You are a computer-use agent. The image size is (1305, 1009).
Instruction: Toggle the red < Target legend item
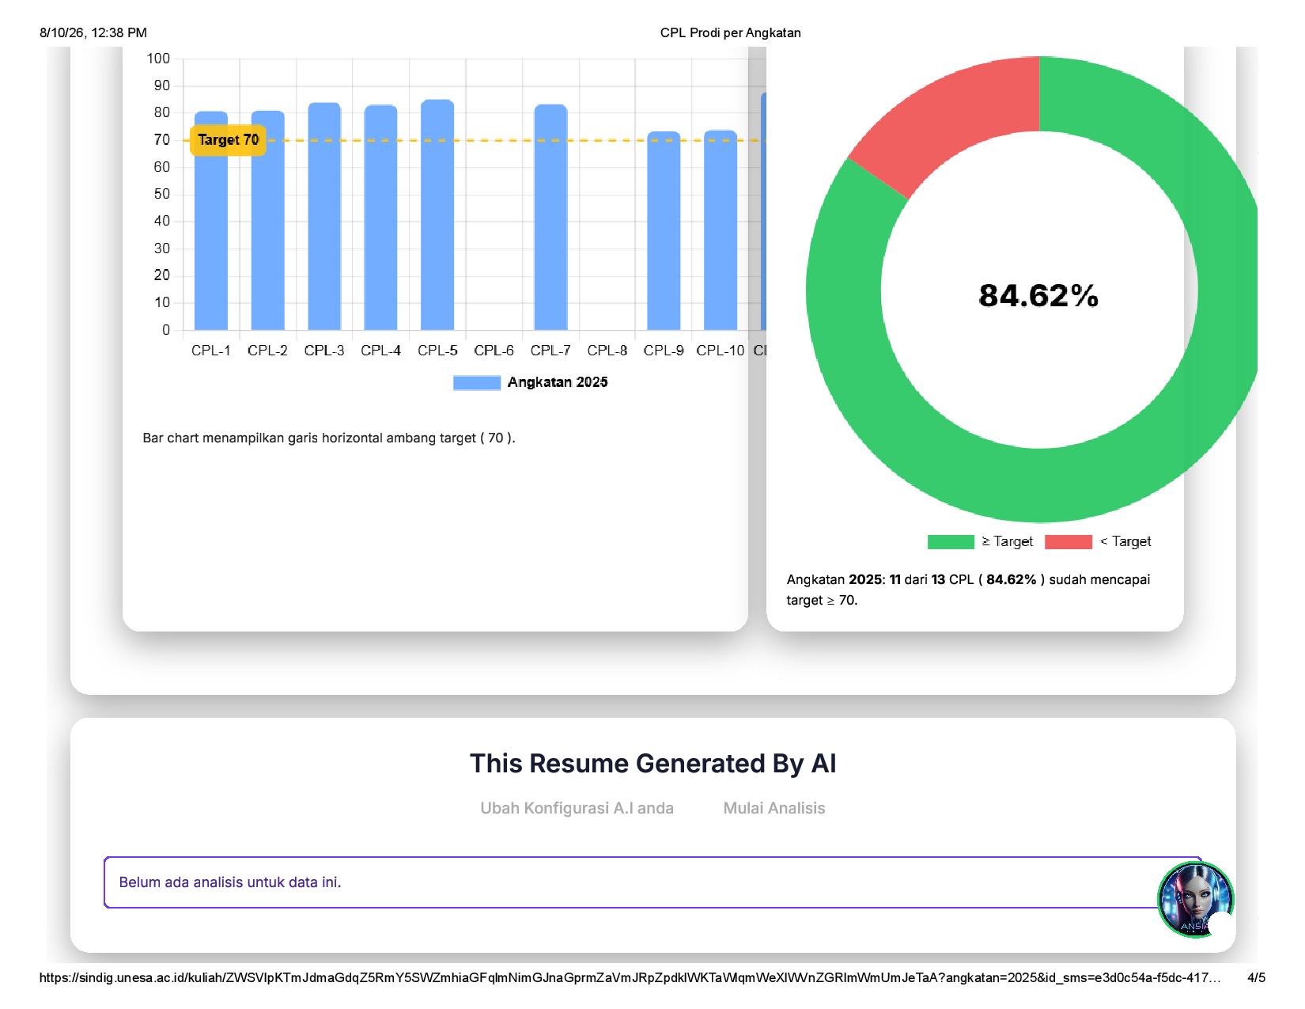[x=1098, y=541]
